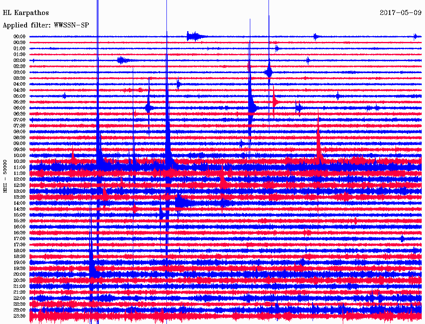Select the 00:00 time label
The image size is (425, 324).
(20, 37)
